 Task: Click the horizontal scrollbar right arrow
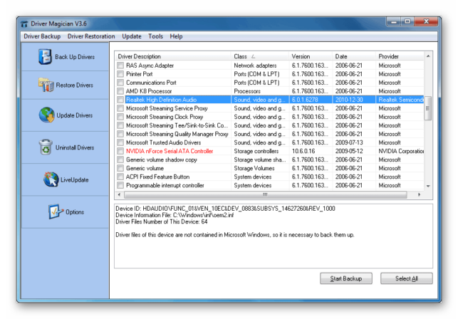coord(420,194)
